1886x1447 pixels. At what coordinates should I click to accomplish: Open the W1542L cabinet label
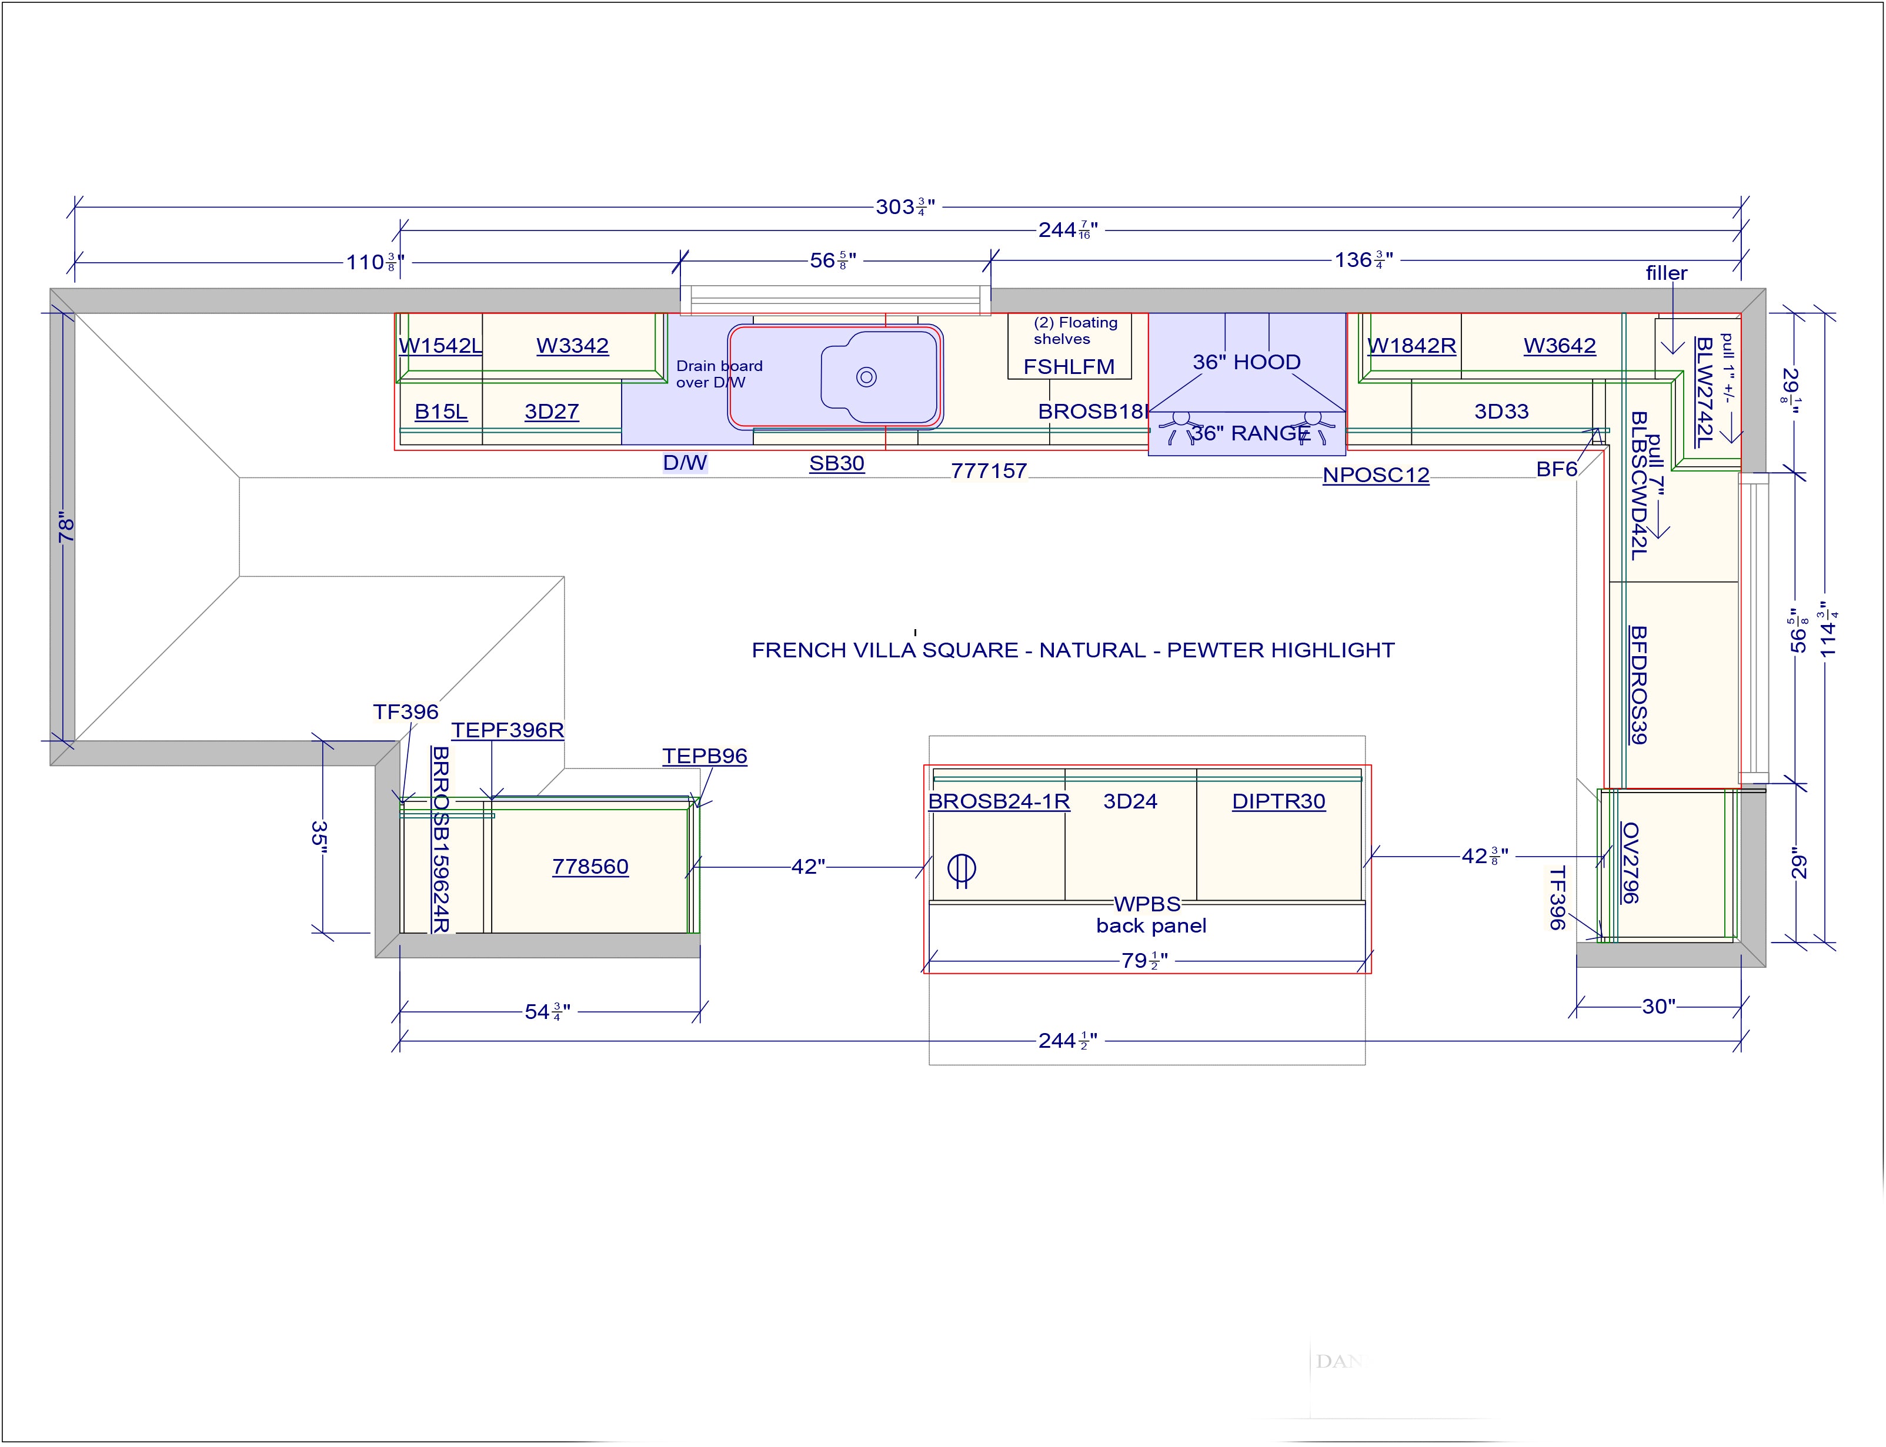(x=440, y=346)
